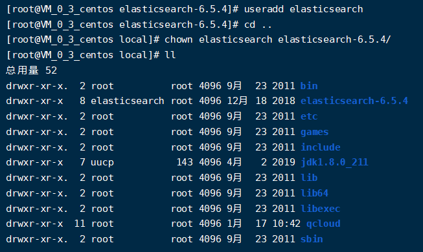Click the 'uucp' owner of jdk row
The height and width of the screenshot is (252, 423).
pyautogui.click(x=102, y=162)
